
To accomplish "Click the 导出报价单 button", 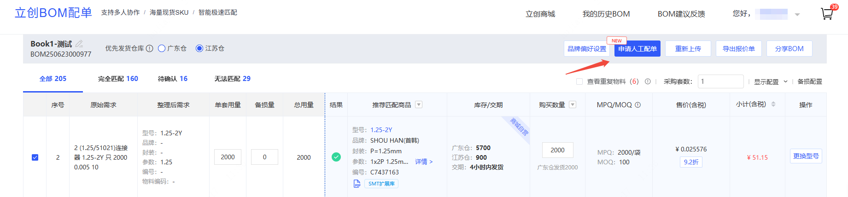I will 738,49.
